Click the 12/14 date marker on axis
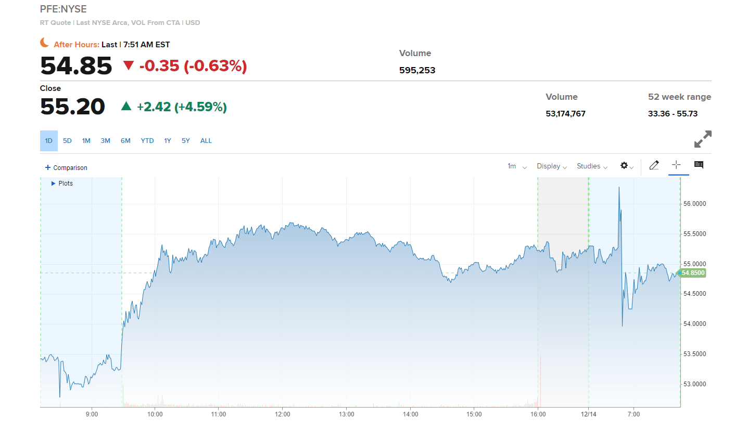 [588, 414]
